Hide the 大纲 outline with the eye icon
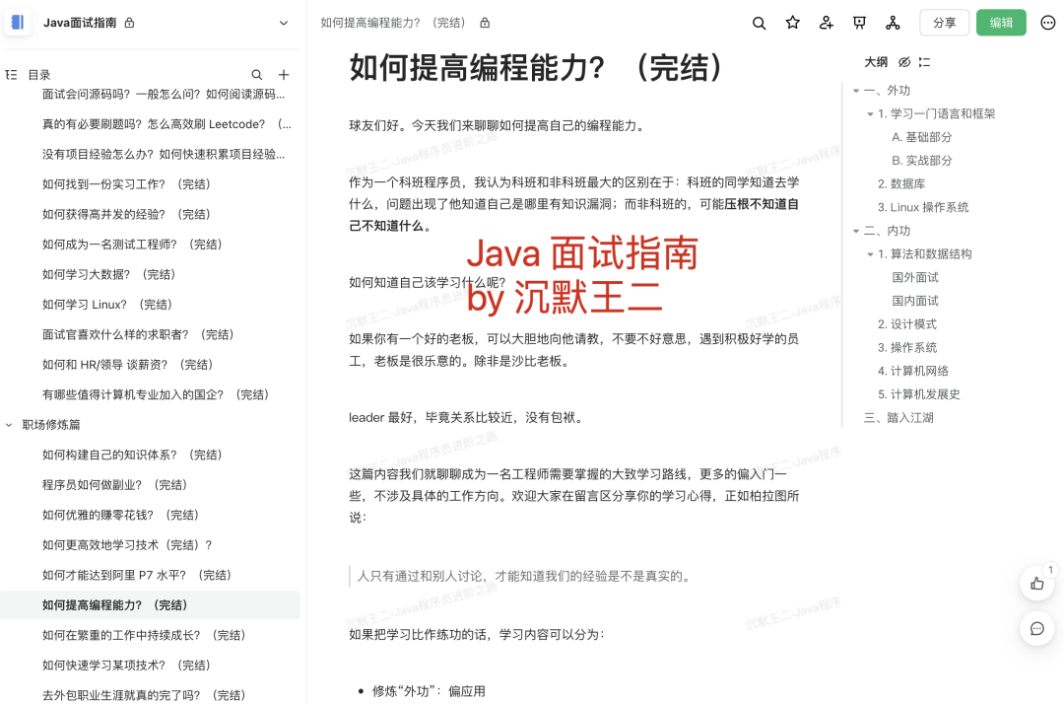 click(x=904, y=62)
